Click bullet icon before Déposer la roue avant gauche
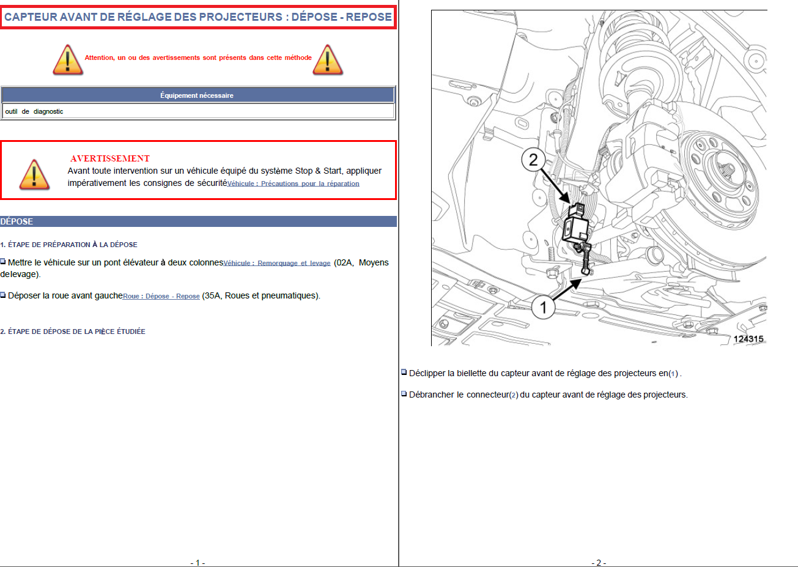This screenshot has height=567, width=798. pos(3,295)
